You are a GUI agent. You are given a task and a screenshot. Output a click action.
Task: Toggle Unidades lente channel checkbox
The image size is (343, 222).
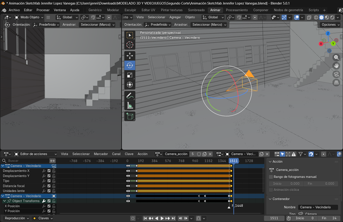coord(49,191)
